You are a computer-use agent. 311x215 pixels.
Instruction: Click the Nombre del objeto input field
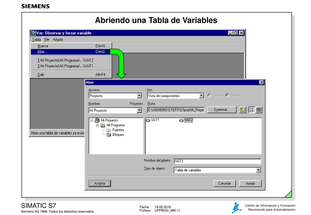pos(217,161)
